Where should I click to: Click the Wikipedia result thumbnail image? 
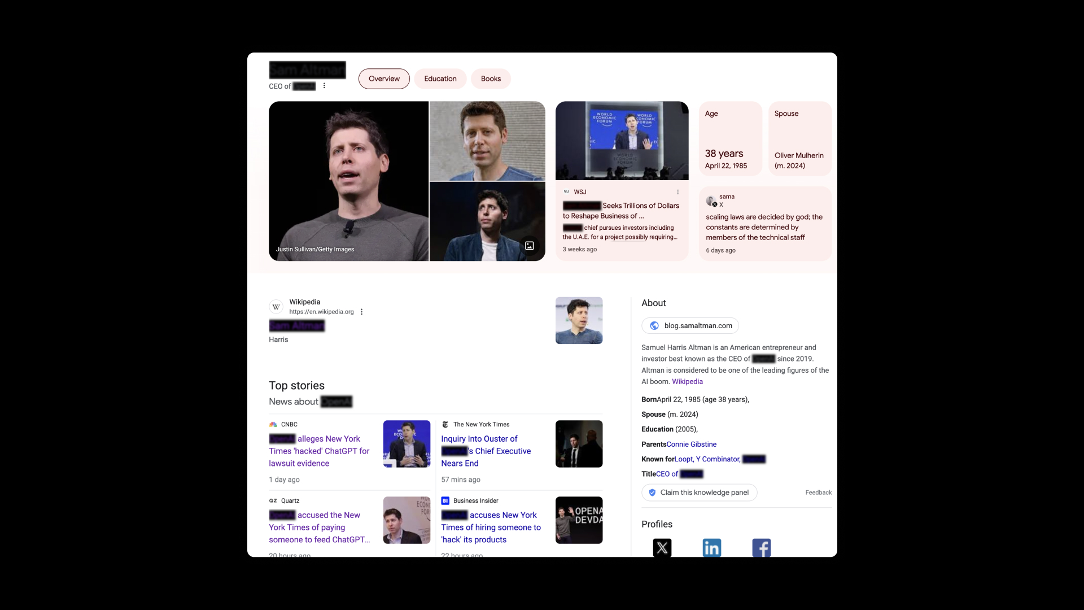[x=579, y=321]
